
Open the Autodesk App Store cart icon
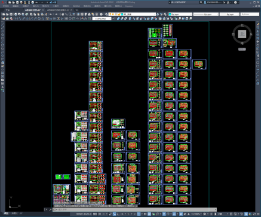pos(225,2)
